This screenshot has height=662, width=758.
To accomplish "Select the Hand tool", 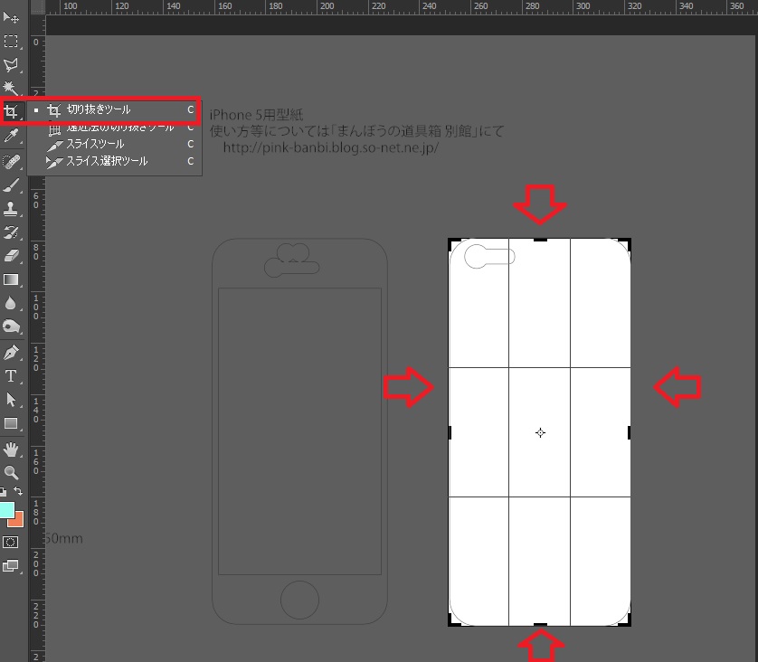I will [x=11, y=449].
